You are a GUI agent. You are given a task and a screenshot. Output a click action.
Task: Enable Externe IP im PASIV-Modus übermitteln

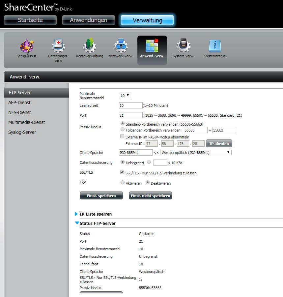pos(123,136)
